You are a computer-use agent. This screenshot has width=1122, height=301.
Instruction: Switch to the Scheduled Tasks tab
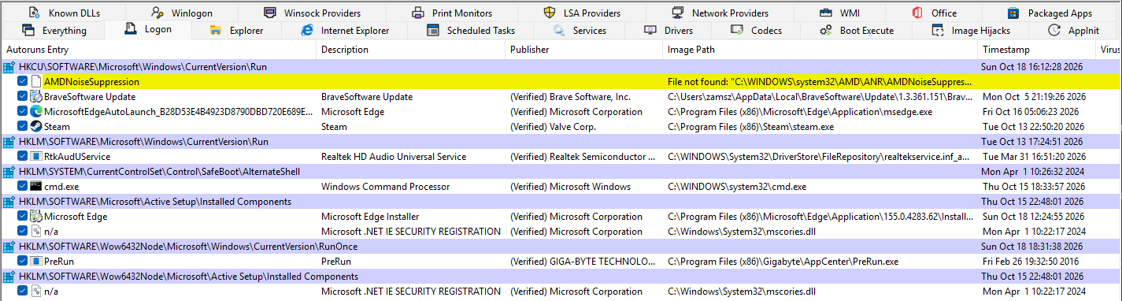coord(471,31)
